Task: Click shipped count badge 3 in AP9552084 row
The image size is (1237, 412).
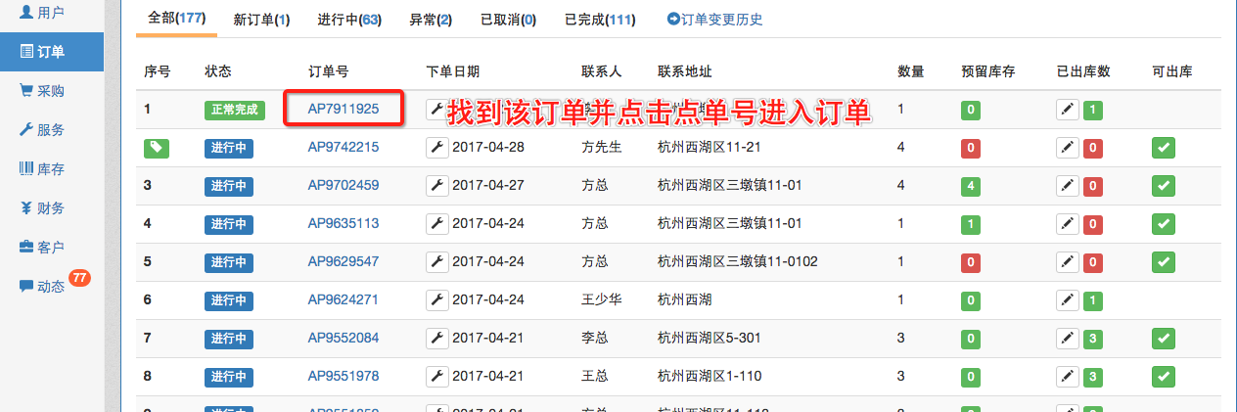Action: pyautogui.click(x=1093, y=339)
